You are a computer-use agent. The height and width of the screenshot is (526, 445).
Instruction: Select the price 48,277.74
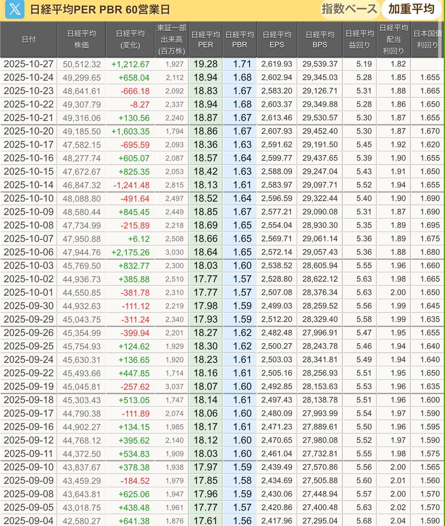82,158
